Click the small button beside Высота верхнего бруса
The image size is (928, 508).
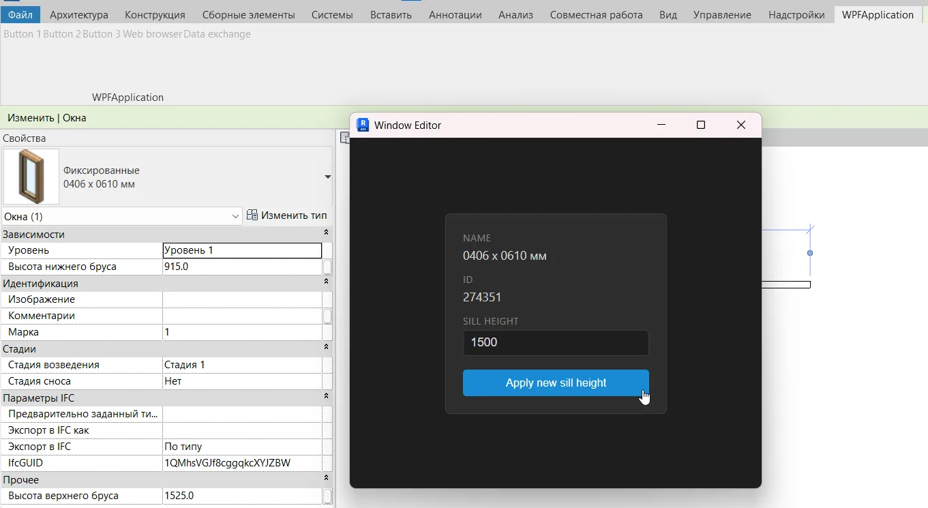click(327, 496)
